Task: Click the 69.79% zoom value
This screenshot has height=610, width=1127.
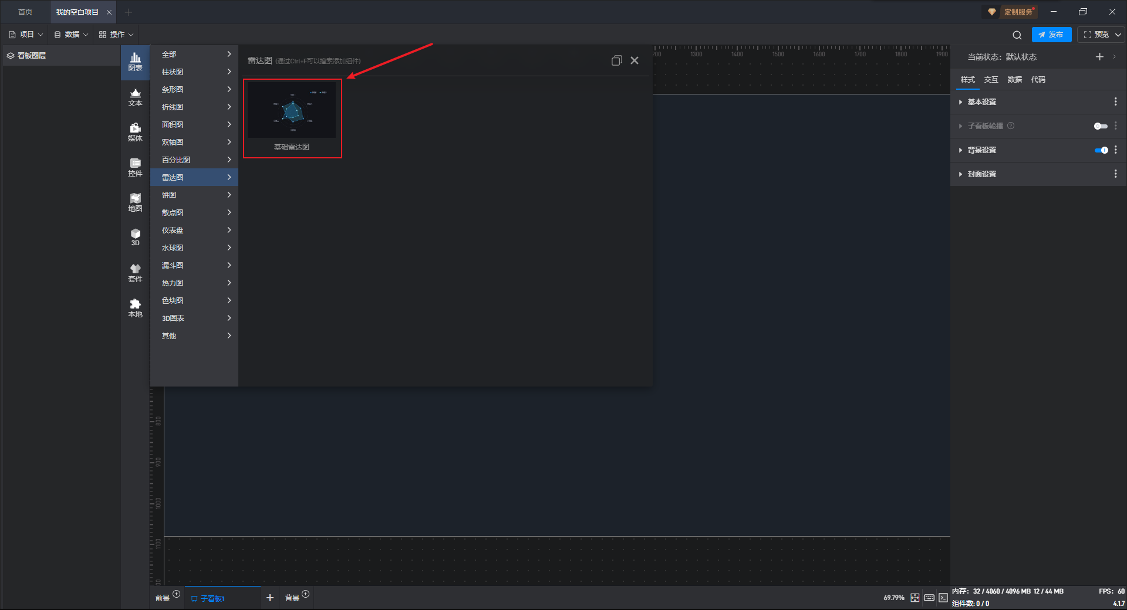Action: pos(894,598)
